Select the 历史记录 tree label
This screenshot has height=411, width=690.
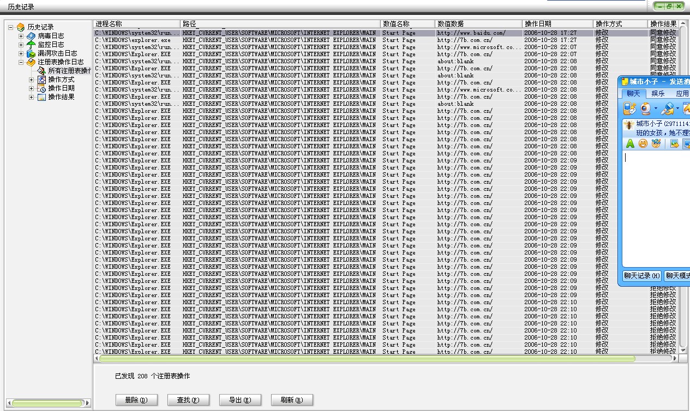pos(41,27)
